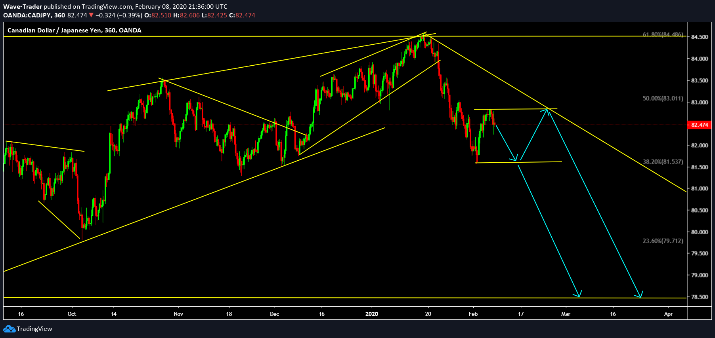Click the Mar date label on time axis
This screenshot has width=715, height=338.
(x=566, y=314)
